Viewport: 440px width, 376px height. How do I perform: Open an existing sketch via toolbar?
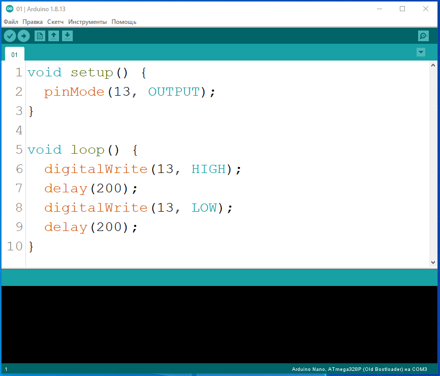coord(53,36)
